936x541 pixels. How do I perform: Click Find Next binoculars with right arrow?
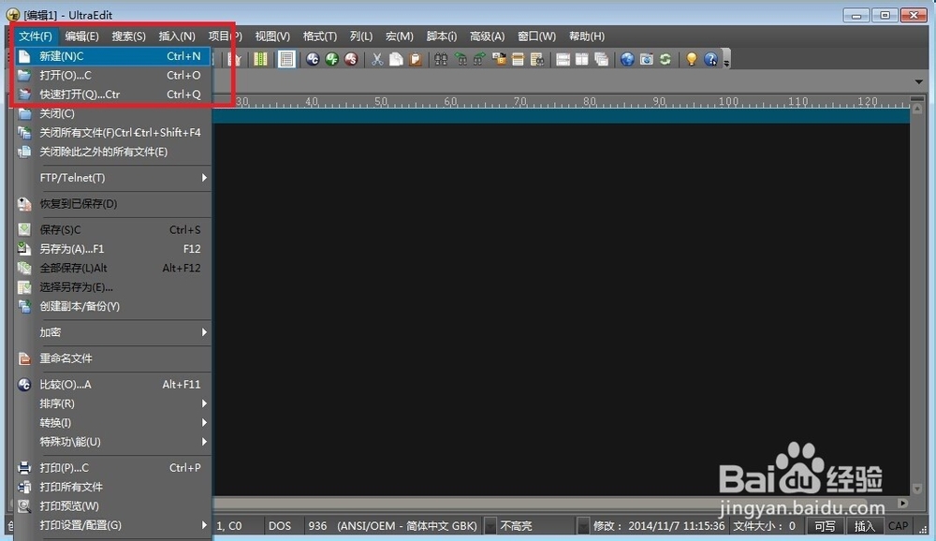point(479,59)
